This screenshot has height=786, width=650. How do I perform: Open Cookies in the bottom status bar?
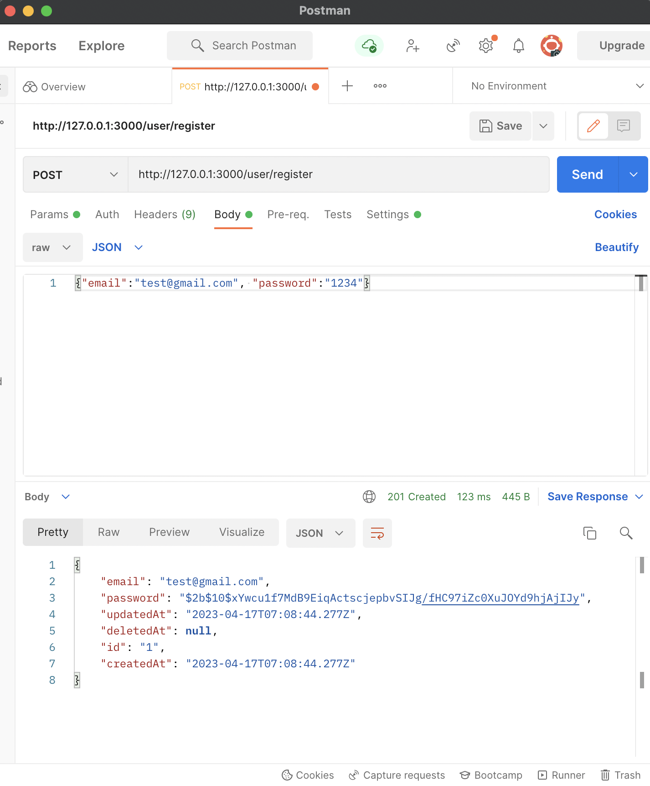coord(308,775)
